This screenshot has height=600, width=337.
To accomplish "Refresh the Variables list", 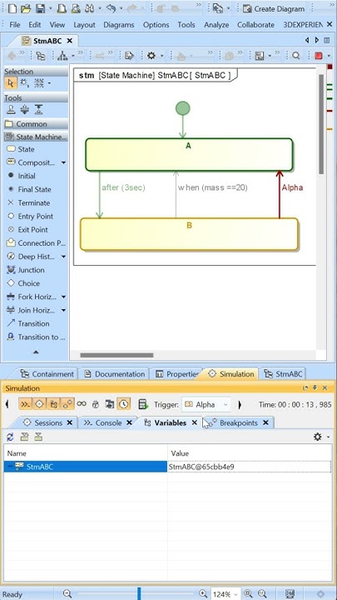I will coord(10,437).
